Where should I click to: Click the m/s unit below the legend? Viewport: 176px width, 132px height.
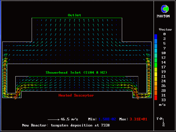point(162,105)
